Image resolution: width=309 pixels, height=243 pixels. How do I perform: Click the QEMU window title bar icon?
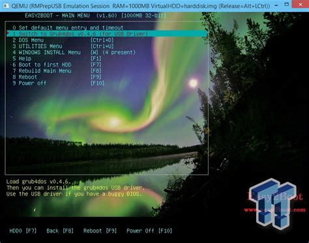click(6, 6)
